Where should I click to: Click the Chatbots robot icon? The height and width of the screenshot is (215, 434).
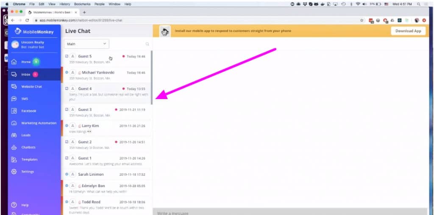(14, 147)
